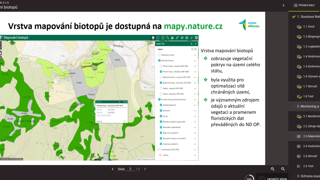Check Habitat - mapování 2001-2005 layer
Screen dimensions: 320x180
tap(161, 88)
